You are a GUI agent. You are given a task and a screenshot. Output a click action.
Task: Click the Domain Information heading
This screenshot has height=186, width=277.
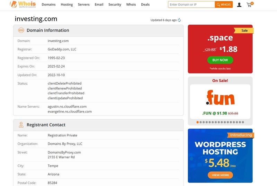[x=48, y=30]
